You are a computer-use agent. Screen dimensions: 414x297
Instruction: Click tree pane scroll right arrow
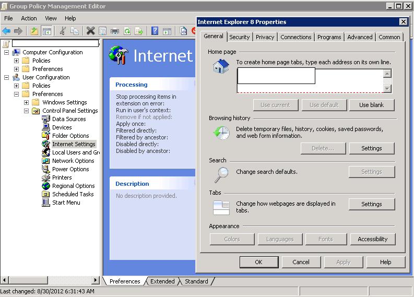pos(96,280)
